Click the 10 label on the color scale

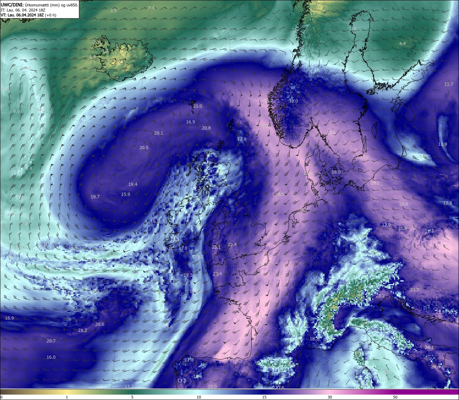(199, 397)
